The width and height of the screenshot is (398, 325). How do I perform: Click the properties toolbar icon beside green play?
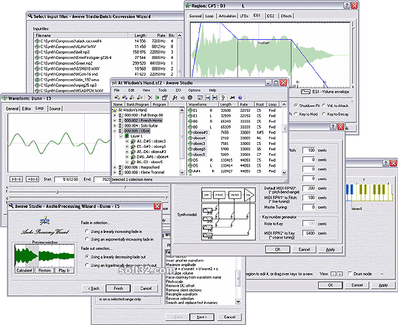point(165,97)
